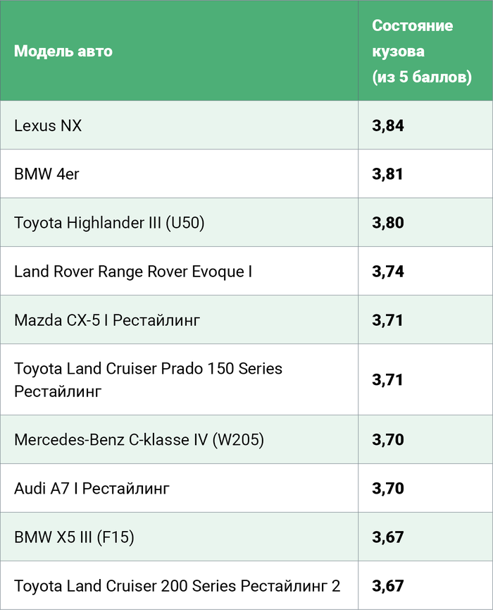Select the BMW X5 score 3,67
This screenshot has width=493, height=610.
[387, 537]
